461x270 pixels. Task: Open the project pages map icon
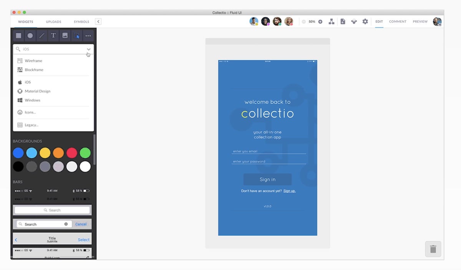332,21
